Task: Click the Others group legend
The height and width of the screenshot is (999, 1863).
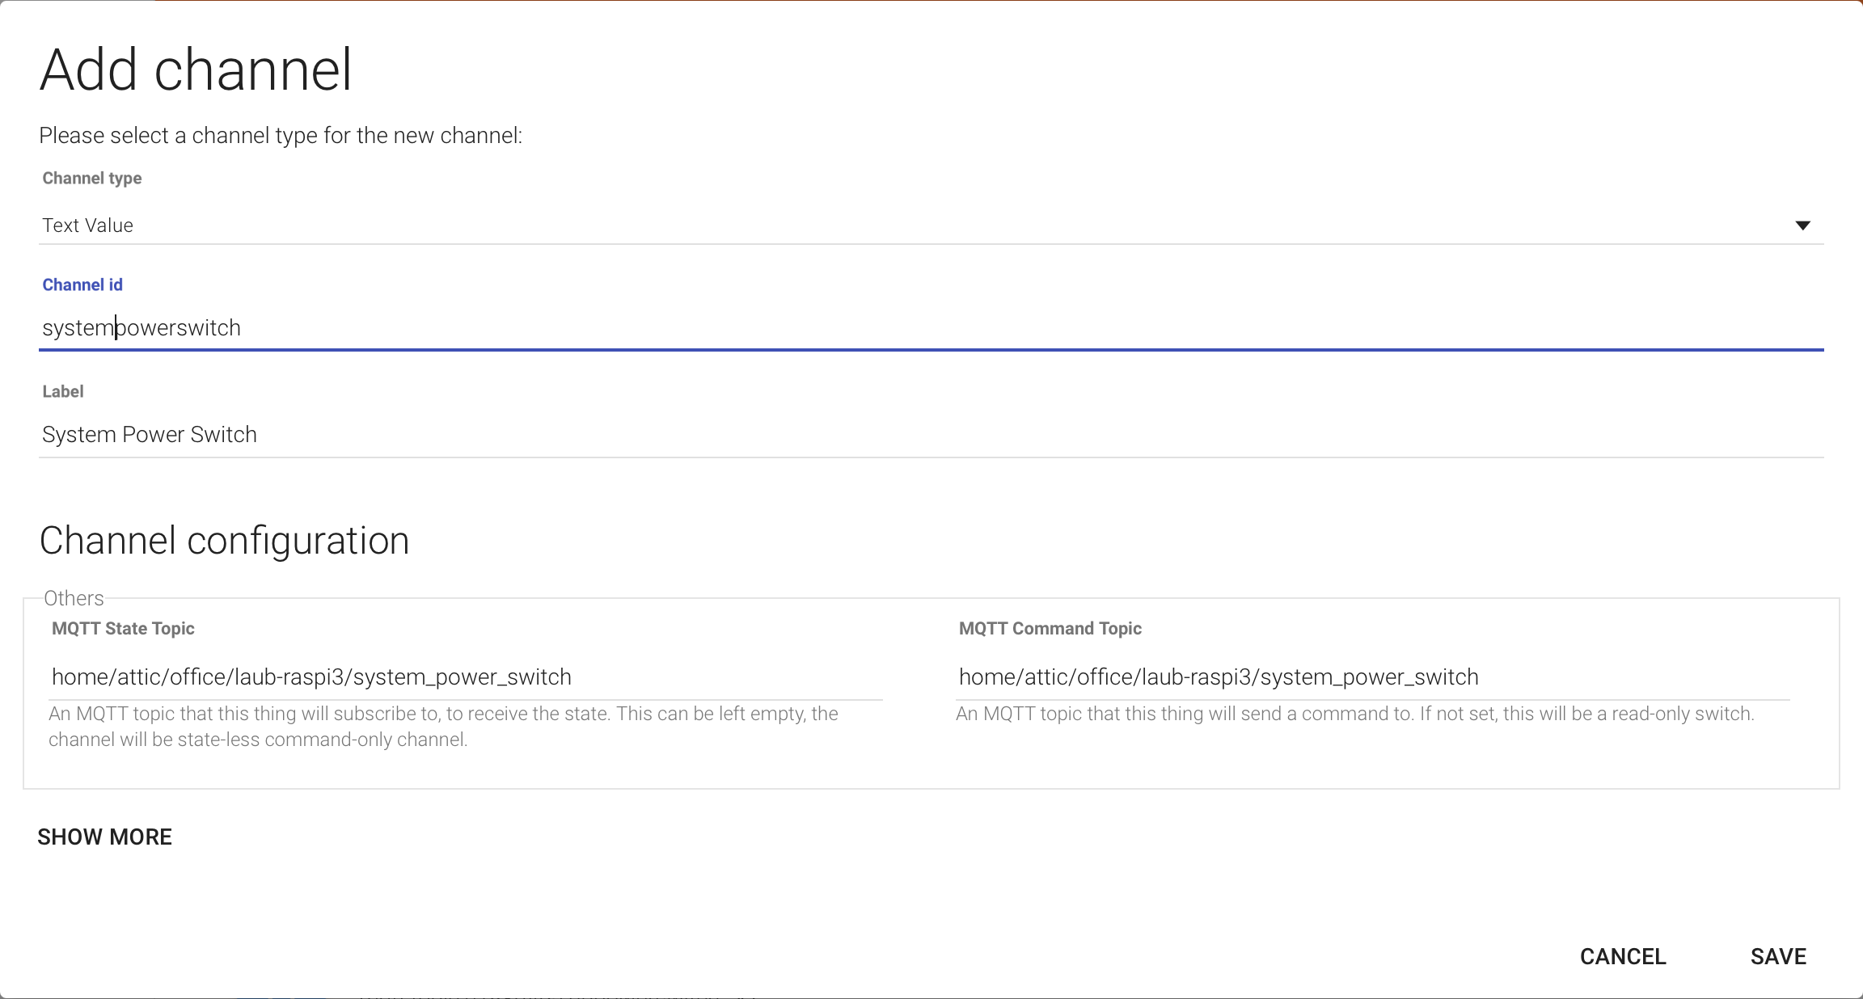Action: click(x=74, y=598)
